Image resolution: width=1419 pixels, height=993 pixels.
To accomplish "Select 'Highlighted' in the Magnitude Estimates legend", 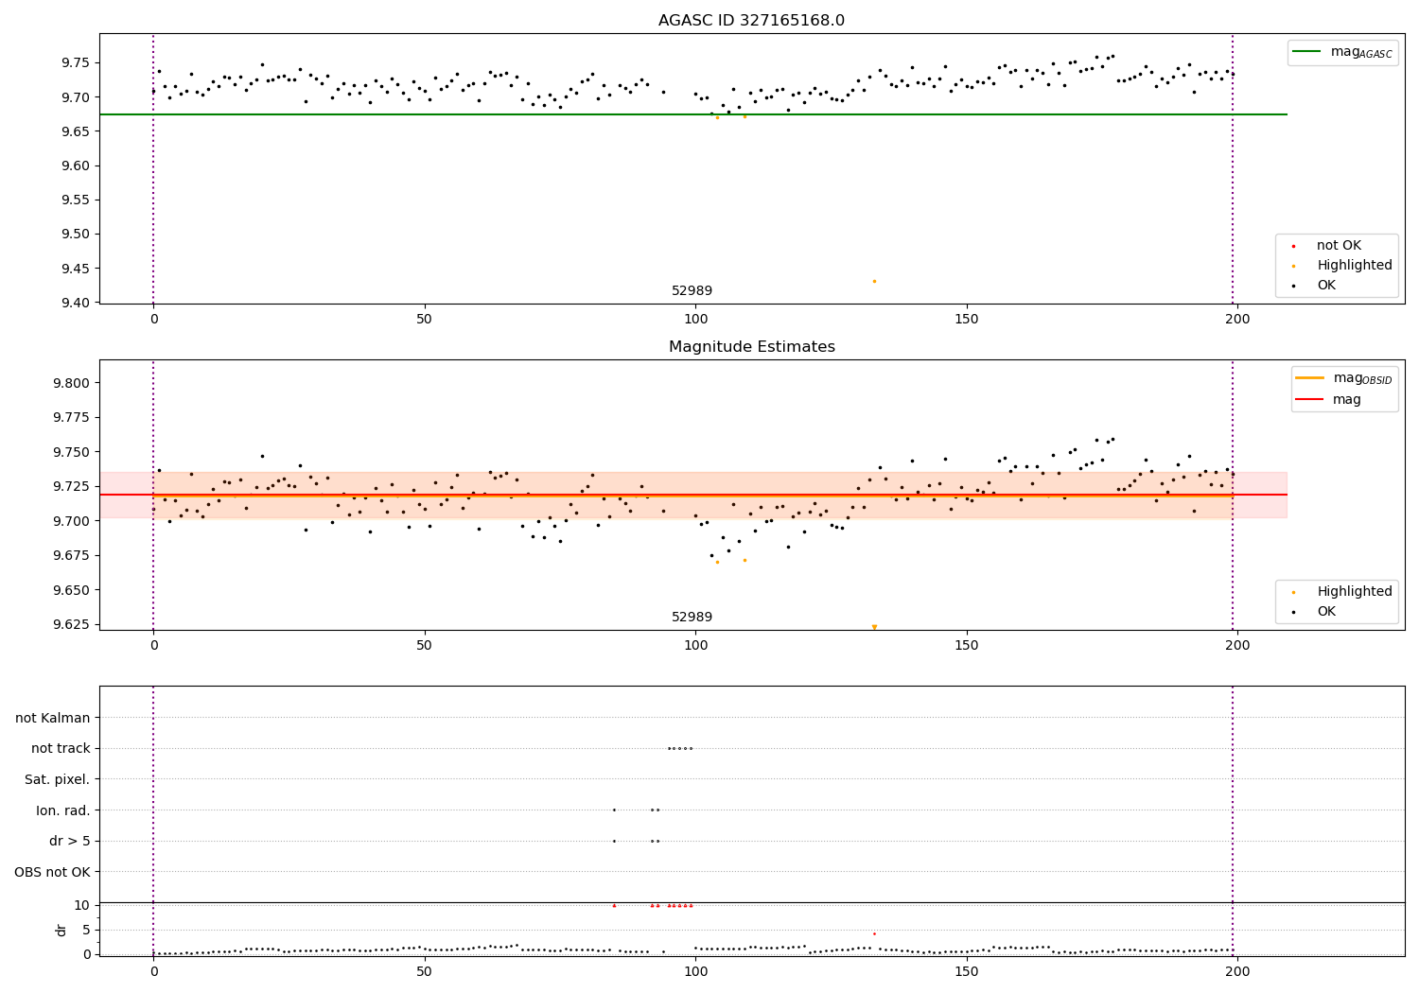I will pos(1354,592).
